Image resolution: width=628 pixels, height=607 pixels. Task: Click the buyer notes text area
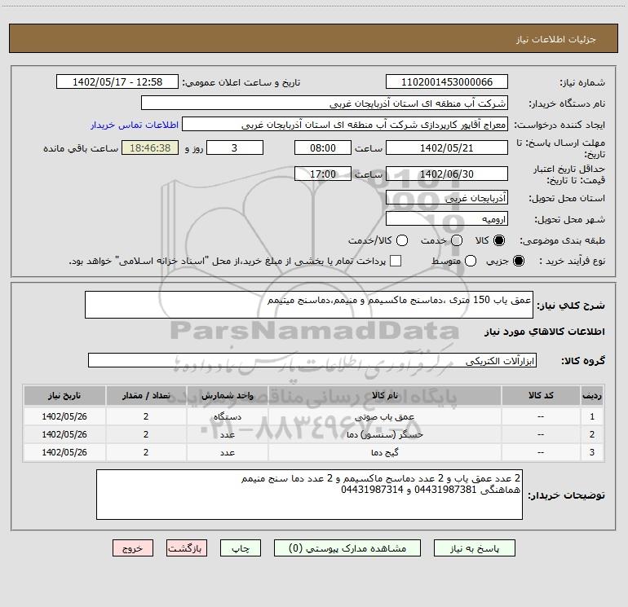click(309, 495)
